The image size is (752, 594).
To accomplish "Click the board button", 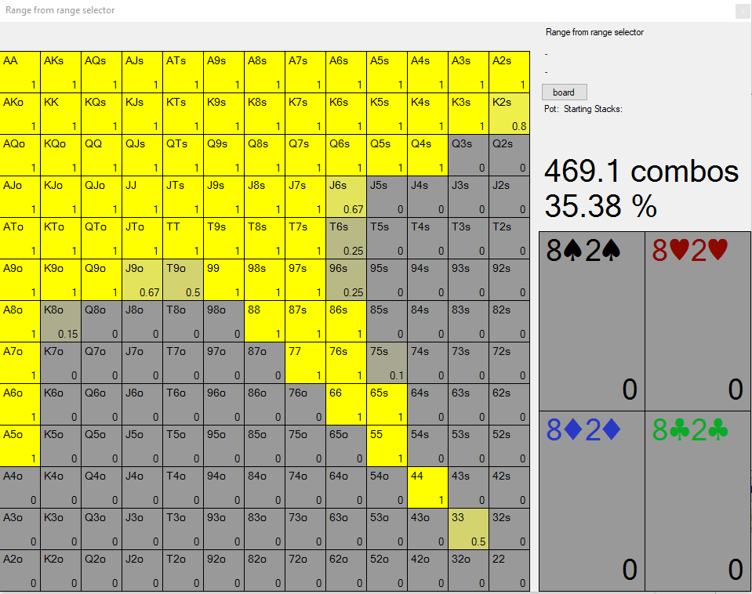I will [x=563, y=92].
